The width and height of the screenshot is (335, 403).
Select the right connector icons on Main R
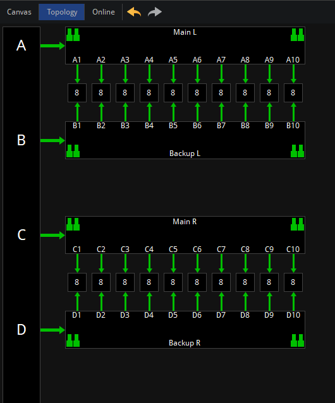[x=297, y=224]
